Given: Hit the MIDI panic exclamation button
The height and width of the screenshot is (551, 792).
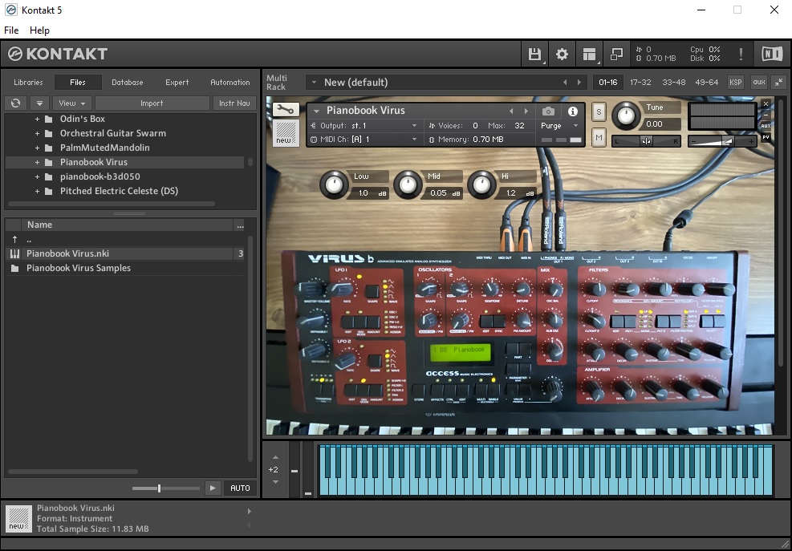Looking at the screenshot, I should pos(741,54).
